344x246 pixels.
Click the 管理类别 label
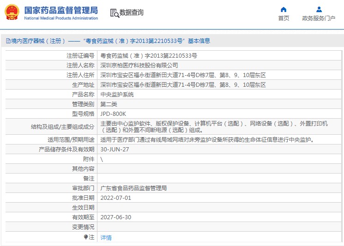tap(83, 104)
